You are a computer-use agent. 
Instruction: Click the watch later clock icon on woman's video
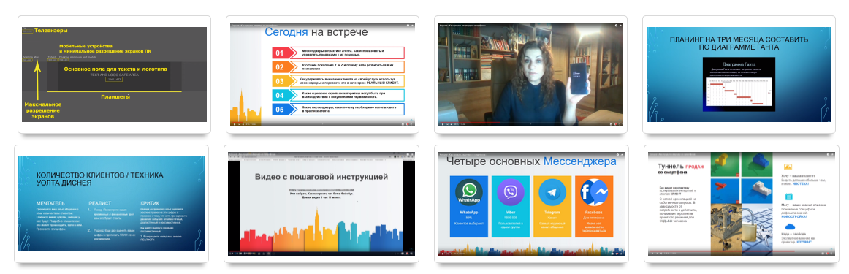coord(615,26)
